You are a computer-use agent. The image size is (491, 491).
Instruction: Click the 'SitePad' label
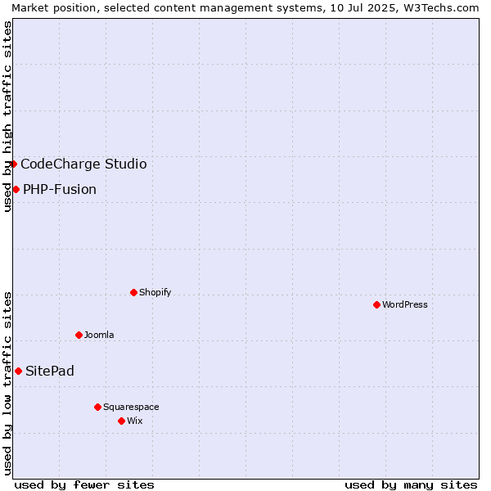click(x=50, y=371)
